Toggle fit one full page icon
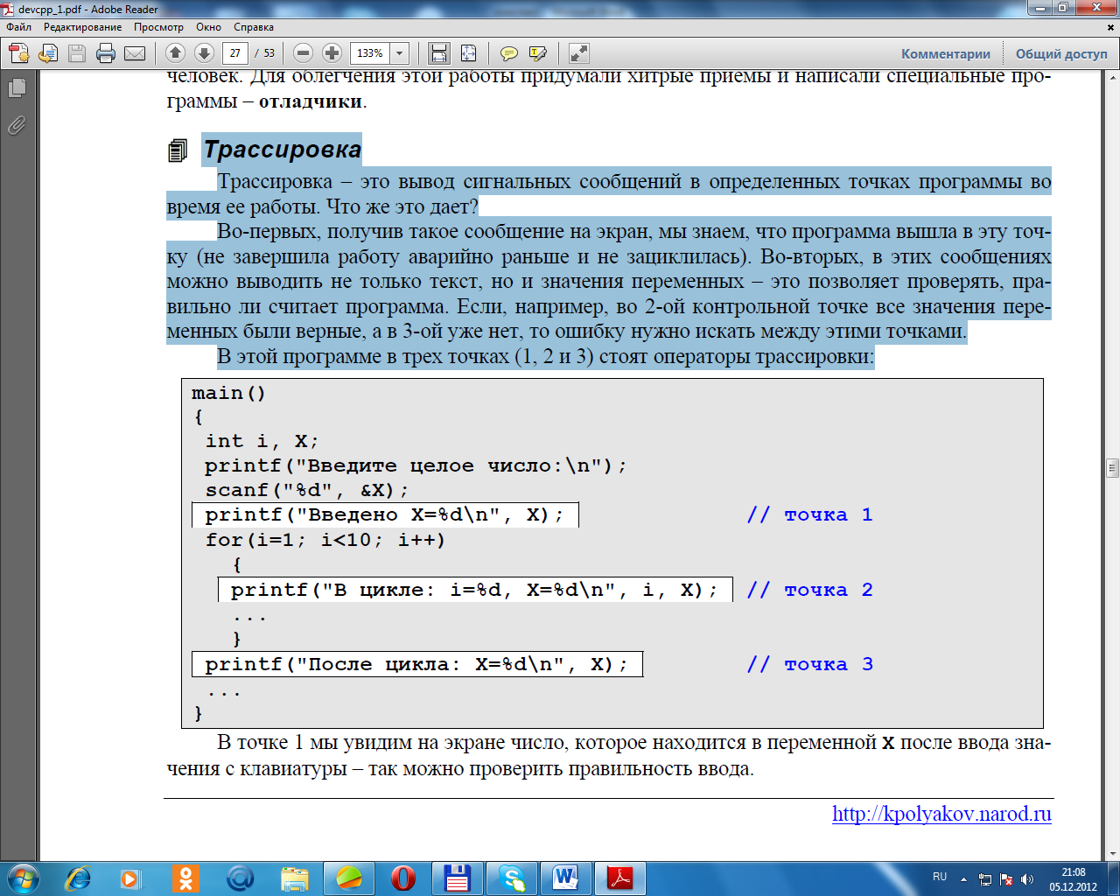Image resolution: width=1120 pixels, height=896 pixels. tap(468, 53)
